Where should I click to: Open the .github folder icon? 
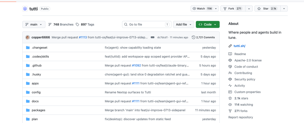28,65
